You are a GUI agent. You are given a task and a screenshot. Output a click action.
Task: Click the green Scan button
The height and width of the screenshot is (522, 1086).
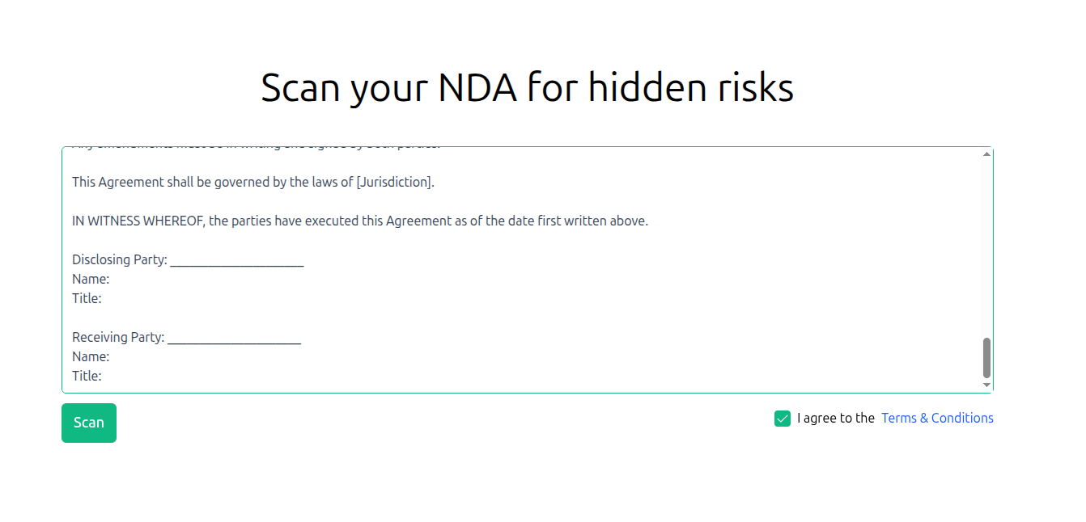(x=88, y=423)
